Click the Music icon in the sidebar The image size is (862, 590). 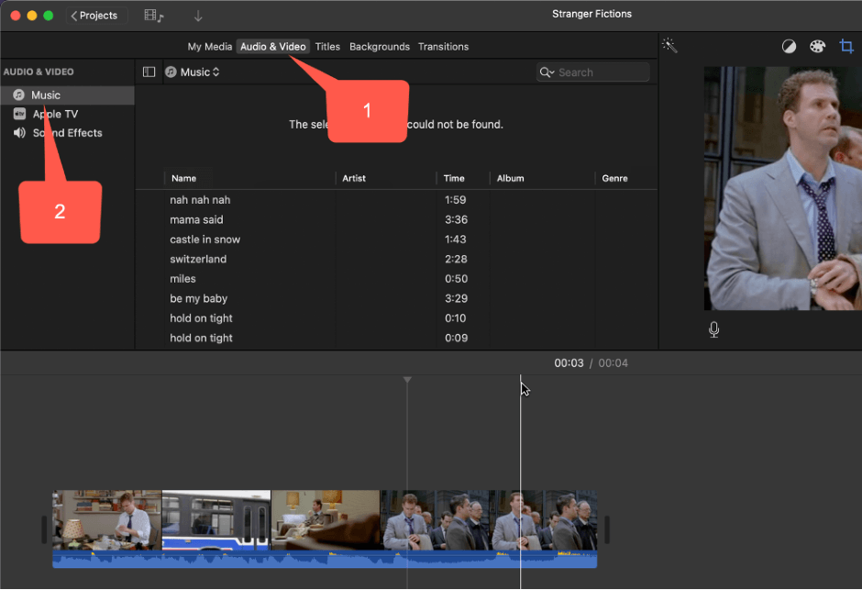click(18, 95)
